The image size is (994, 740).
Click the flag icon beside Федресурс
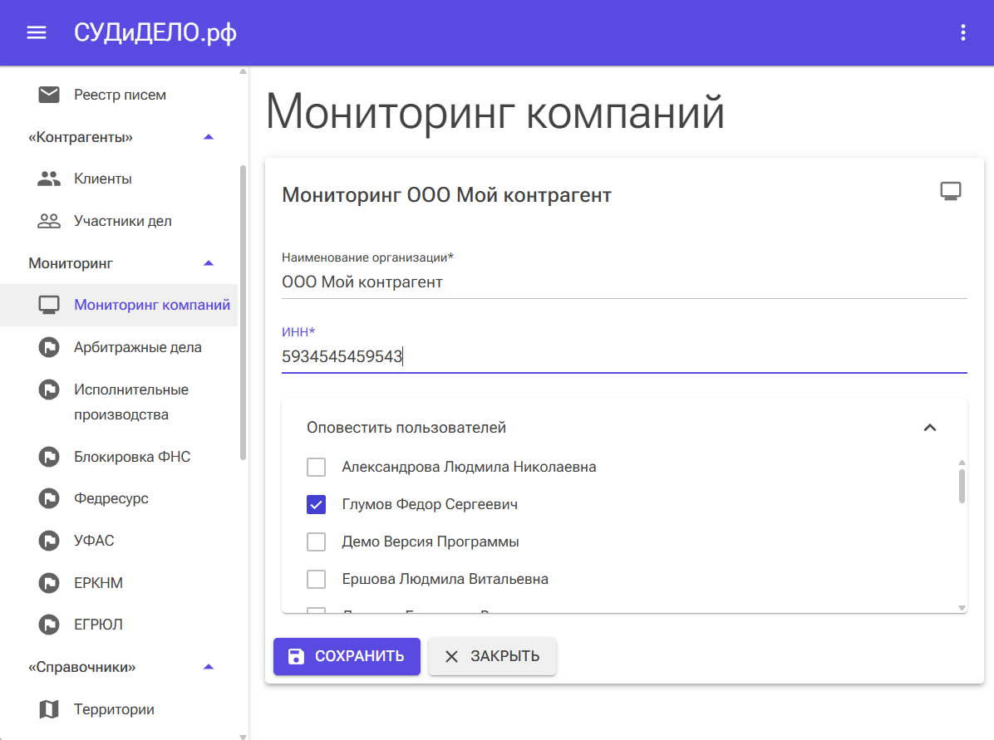[x=49, y=498]
